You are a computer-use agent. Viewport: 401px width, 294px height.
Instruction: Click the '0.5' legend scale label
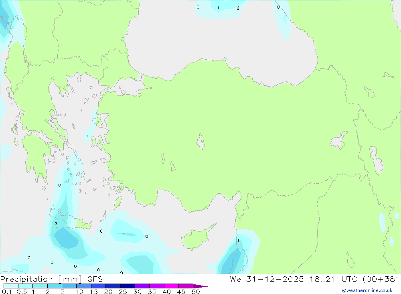point(22,292)
